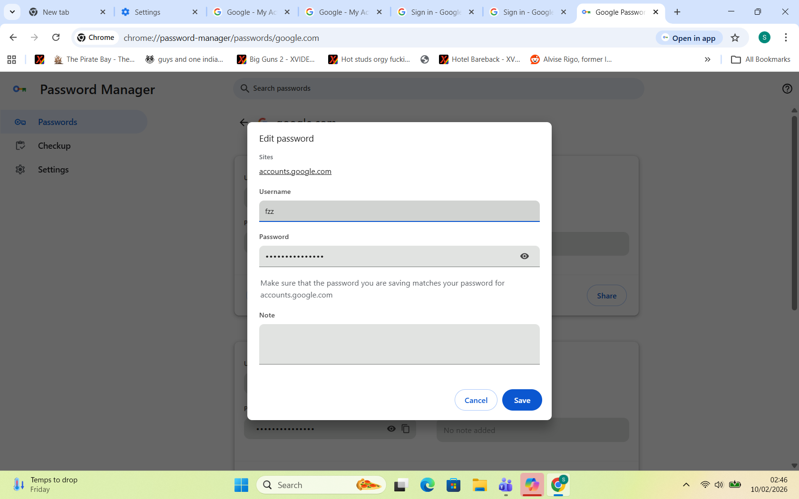Open Chrome three-dot menu
The height and width of the screenshot is (499, 799).
click(x=786, y=38)
